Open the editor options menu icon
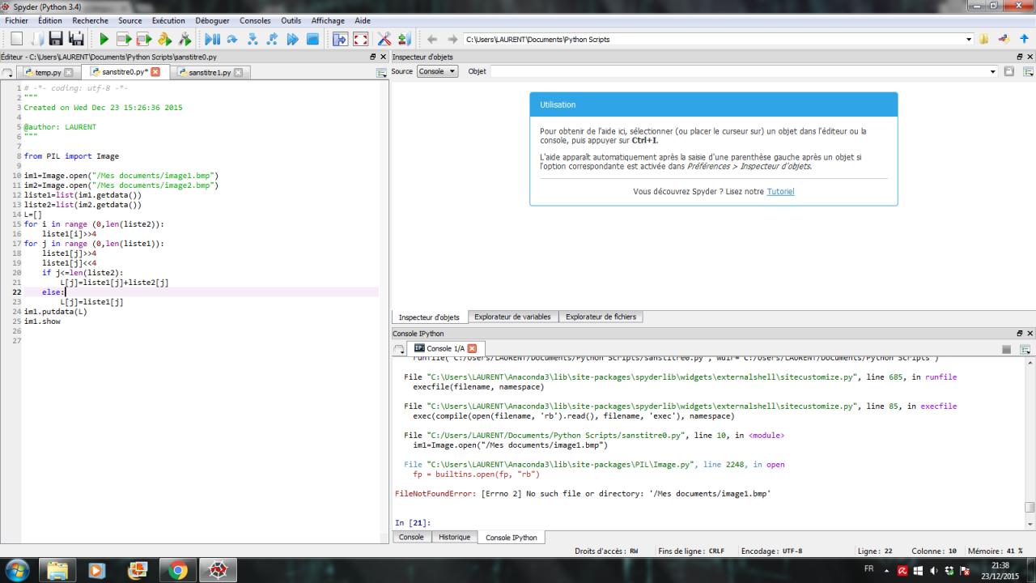This screenshot has width=1036, height=583. click(x=382, y=73)
